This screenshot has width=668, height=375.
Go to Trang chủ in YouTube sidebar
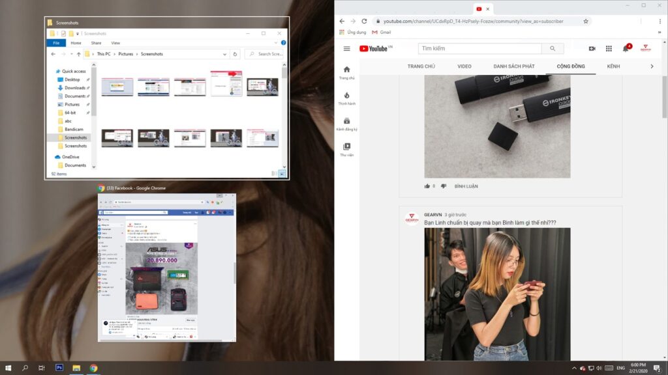click(347, 73)
